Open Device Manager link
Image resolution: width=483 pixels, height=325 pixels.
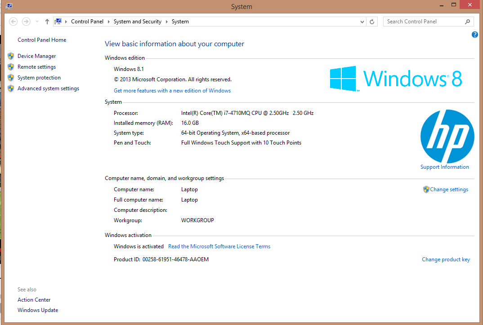[x=37, y=56]
